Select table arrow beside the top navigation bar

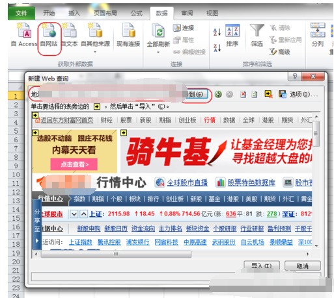(35, 115)
